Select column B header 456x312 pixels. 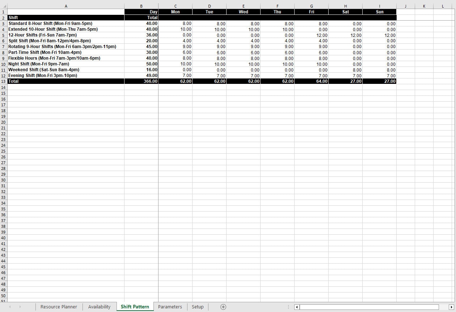pos(141,6)
